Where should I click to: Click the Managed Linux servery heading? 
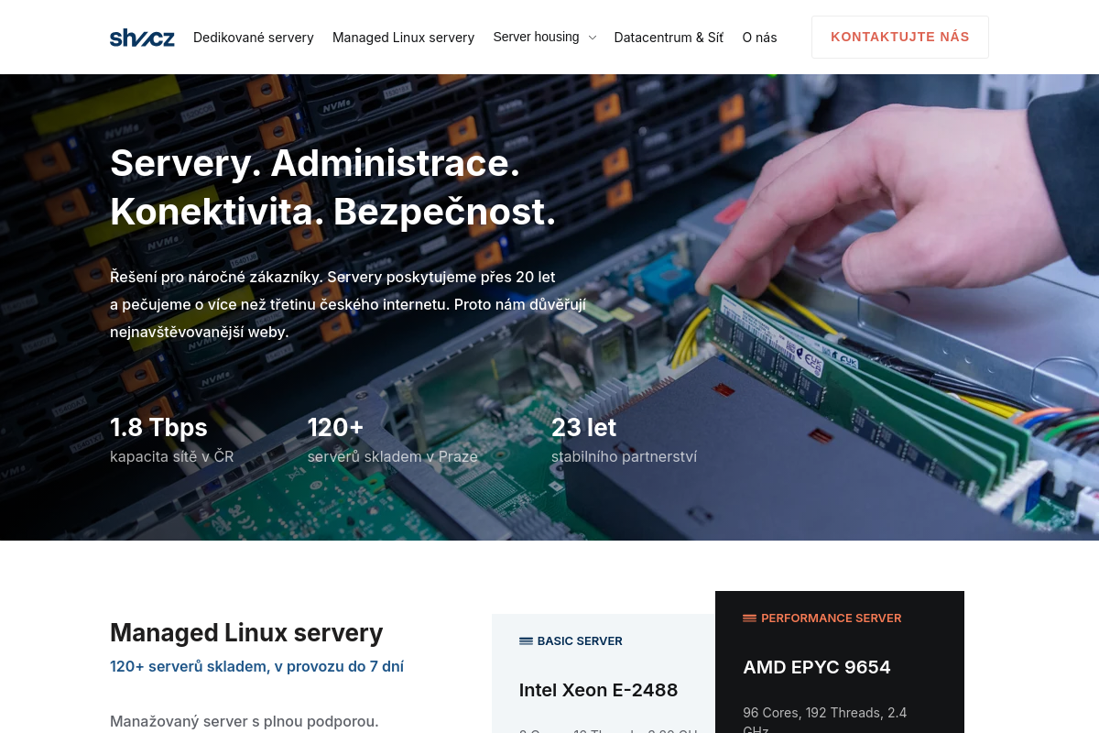pos(246,633)
